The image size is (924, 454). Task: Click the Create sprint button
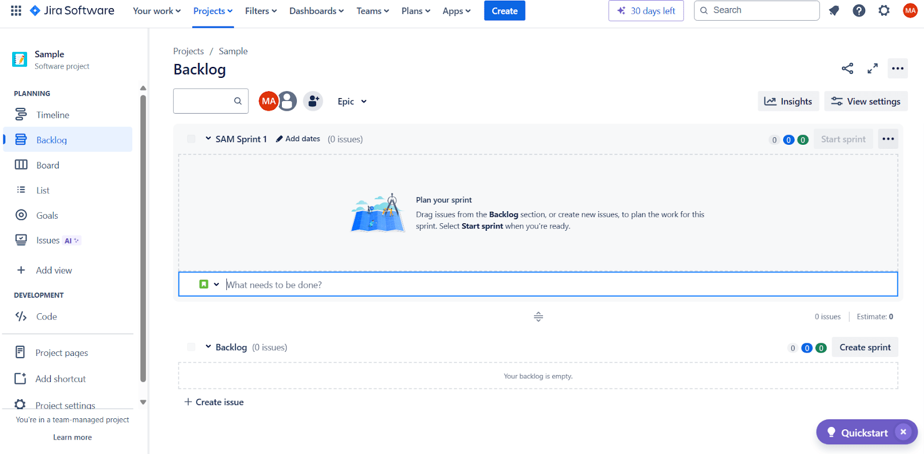pyautogui.click(x=865, y=347)
